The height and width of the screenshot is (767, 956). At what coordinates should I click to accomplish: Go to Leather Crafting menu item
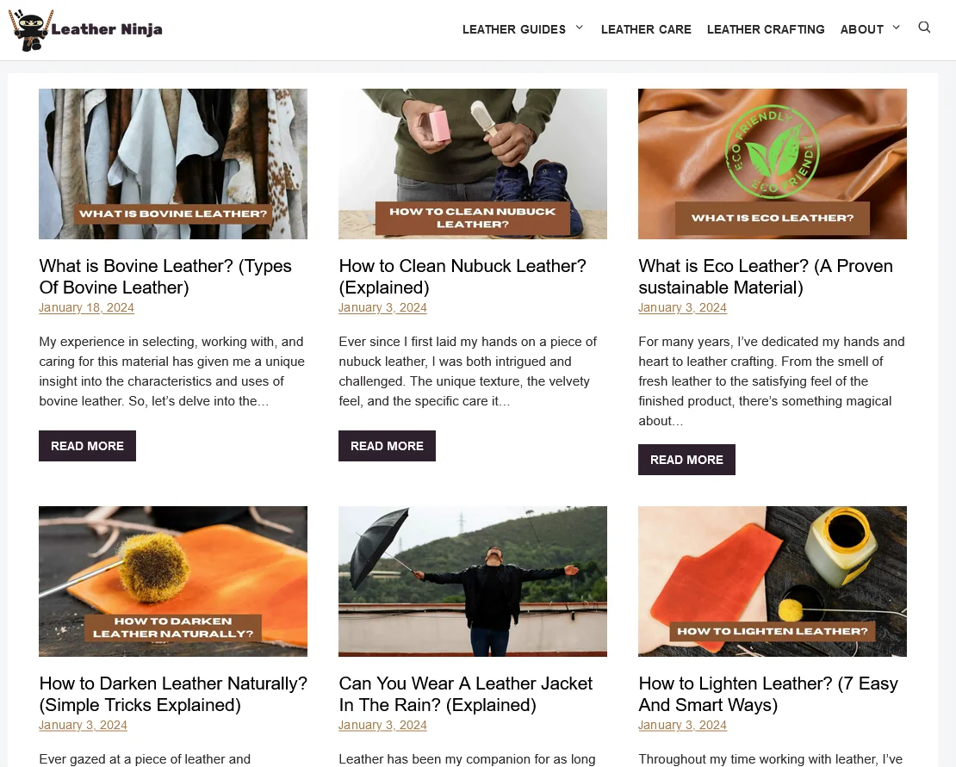[765, 29]
